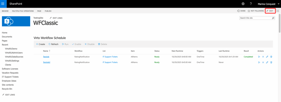Open the help question mark

[x=251, y=4]
